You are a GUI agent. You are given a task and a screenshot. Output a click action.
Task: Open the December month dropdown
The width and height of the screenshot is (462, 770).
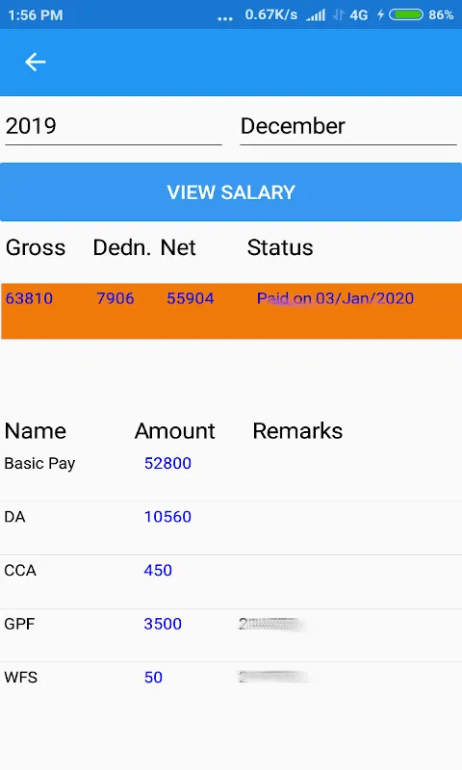pyautogui.click(x=348, y=127)
